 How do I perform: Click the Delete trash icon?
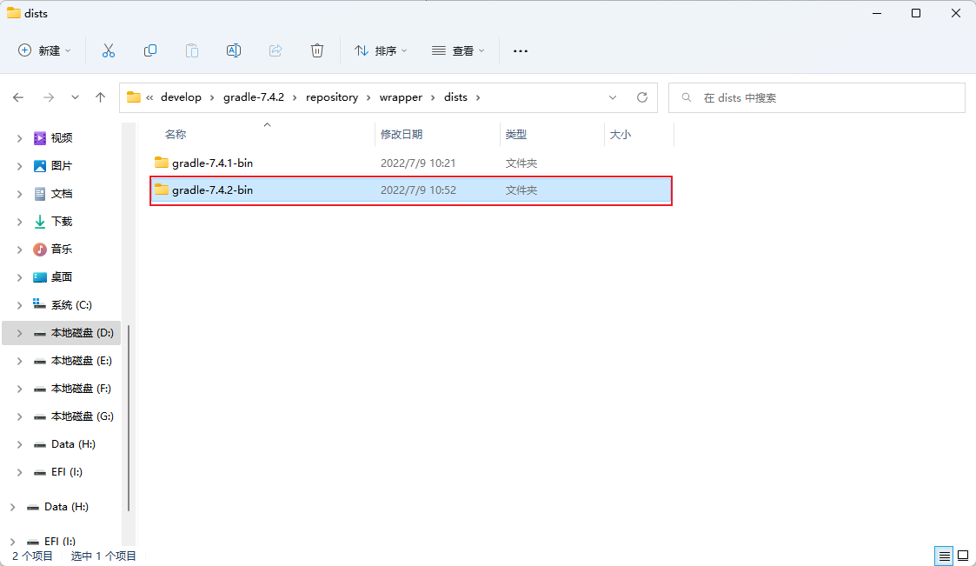317,50
